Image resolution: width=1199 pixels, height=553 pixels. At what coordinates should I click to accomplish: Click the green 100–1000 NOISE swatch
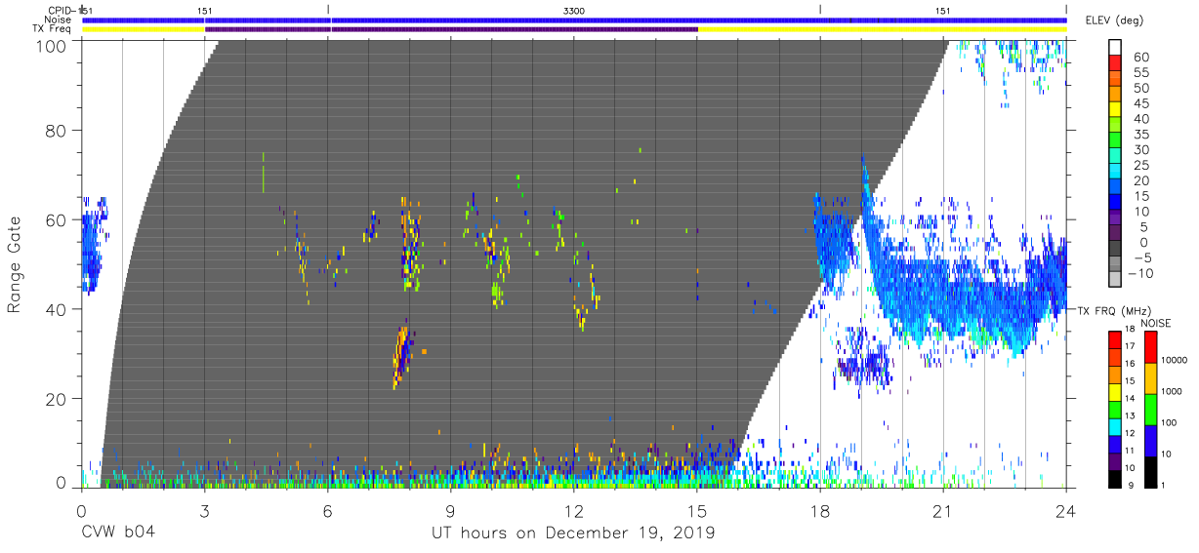1151,409
